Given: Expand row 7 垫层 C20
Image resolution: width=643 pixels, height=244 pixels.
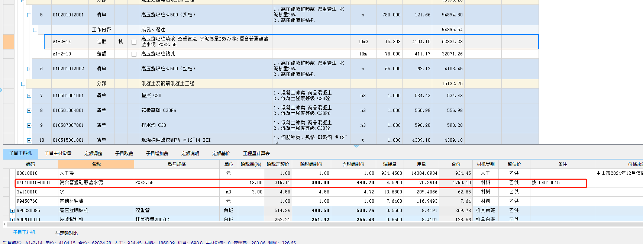Looking at the screenshot, I should click(29, 96).
